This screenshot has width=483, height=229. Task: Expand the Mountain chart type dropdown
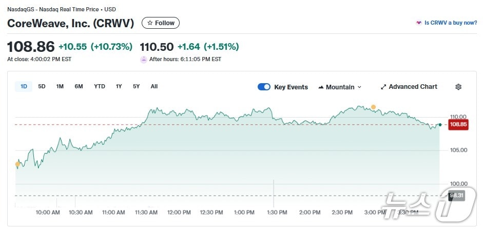pyautogui.click(x=359, y=87)
